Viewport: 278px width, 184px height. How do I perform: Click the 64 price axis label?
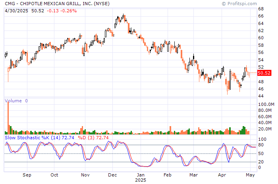pyautogui.click(x=261, y=23)
